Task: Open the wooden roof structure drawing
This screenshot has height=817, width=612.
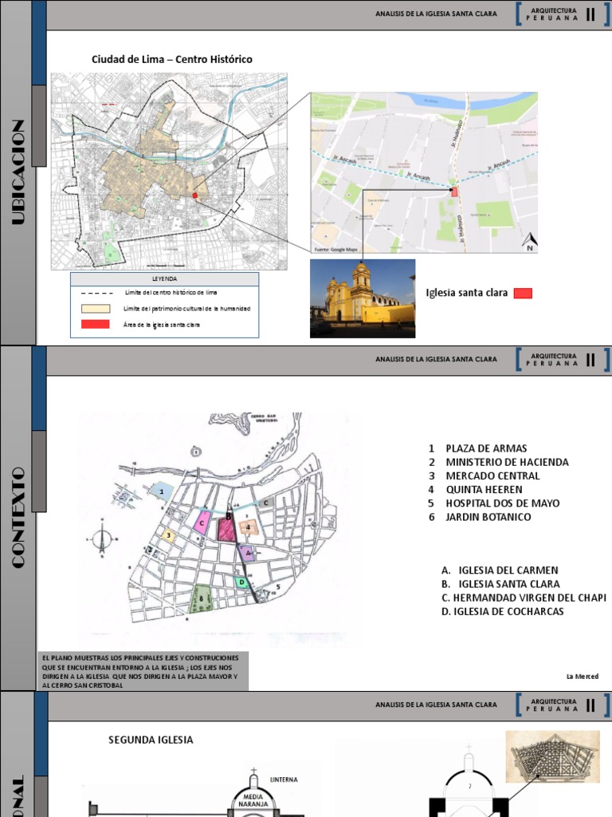Action: click(x=553, y=756)
